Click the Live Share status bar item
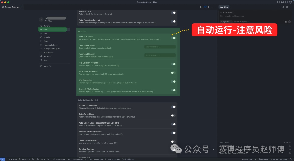294x161 pixels. pyautogui.click(x=59, y=159)
